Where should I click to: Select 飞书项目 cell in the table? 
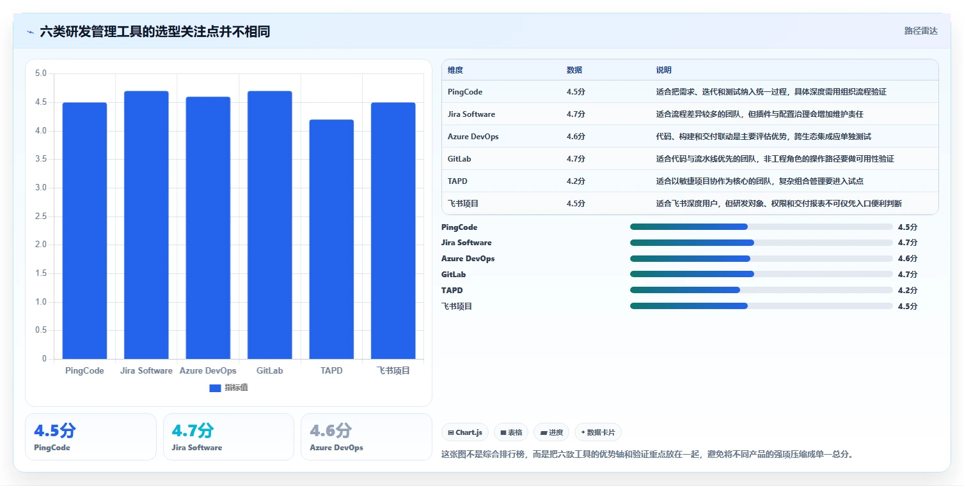[x=463, y=204]
